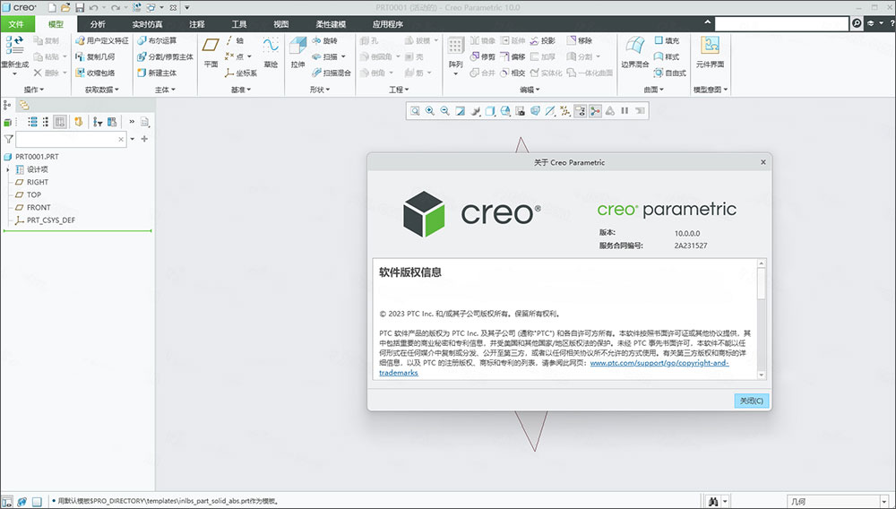Select the 复制几何 tool
This screenshot has width=896, height=509.
[95, 56]
